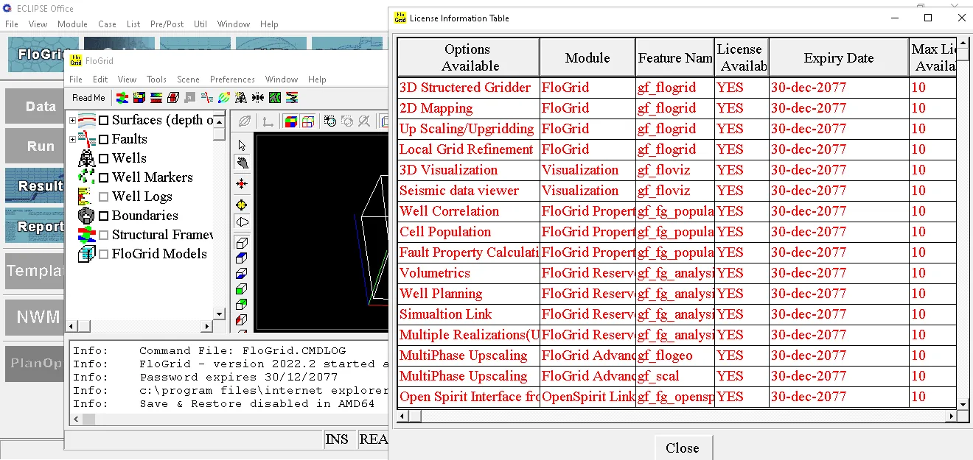Enable the Faults checkbox
The height and width of the screenshot is (460, 973).
pos(104,139)
